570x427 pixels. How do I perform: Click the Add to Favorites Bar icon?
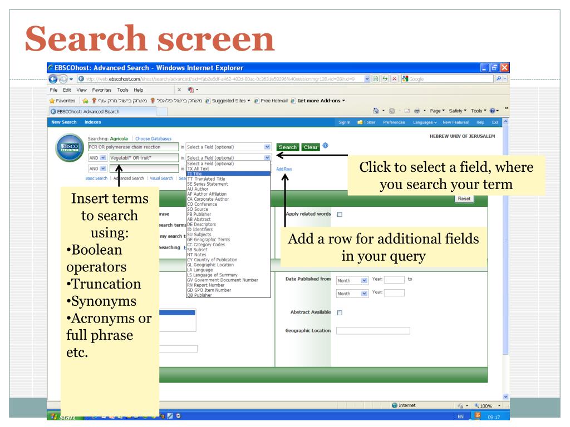[85, 101]
